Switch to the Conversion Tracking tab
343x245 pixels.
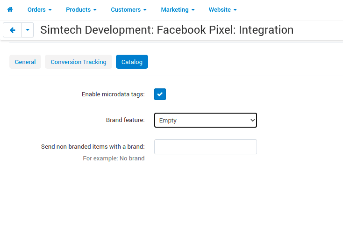(x=79, y=62)
